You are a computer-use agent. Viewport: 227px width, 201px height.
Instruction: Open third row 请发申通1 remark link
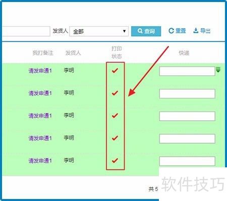(40, 116)
